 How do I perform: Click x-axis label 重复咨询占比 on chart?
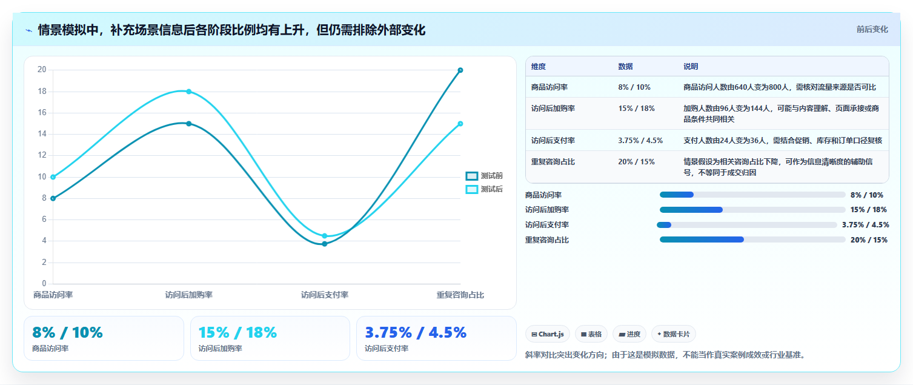point(460,295)
